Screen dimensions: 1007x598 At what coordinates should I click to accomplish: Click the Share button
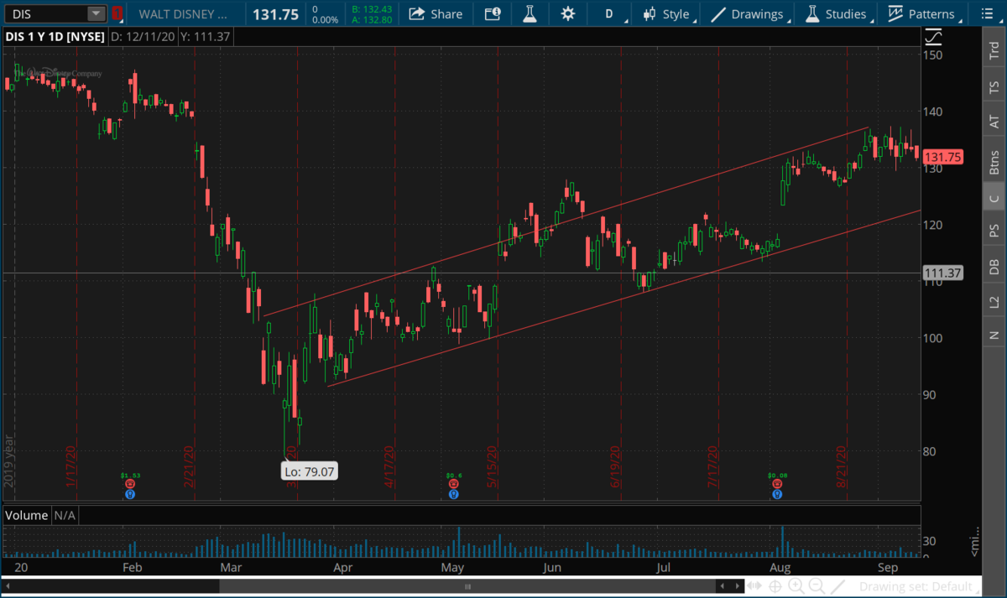[436, 13]
